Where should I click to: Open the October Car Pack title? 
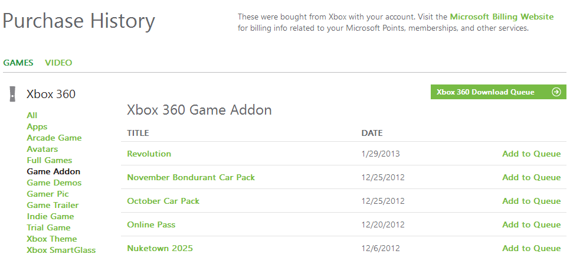[163, 201]
